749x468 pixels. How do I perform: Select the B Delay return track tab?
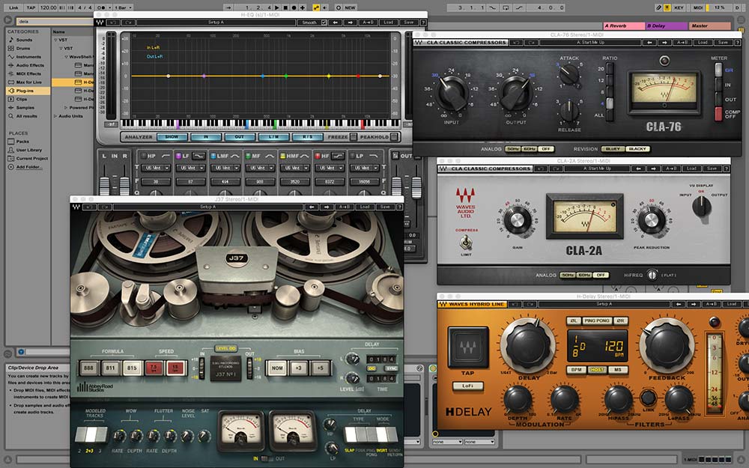coord(667,25)
